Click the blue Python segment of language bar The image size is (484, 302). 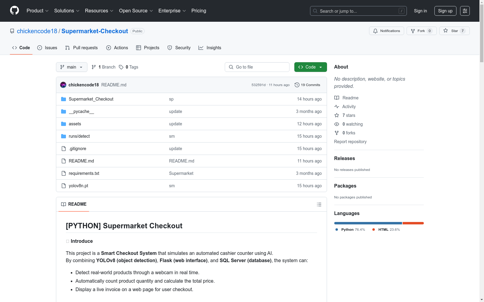(x=368, y=223)
